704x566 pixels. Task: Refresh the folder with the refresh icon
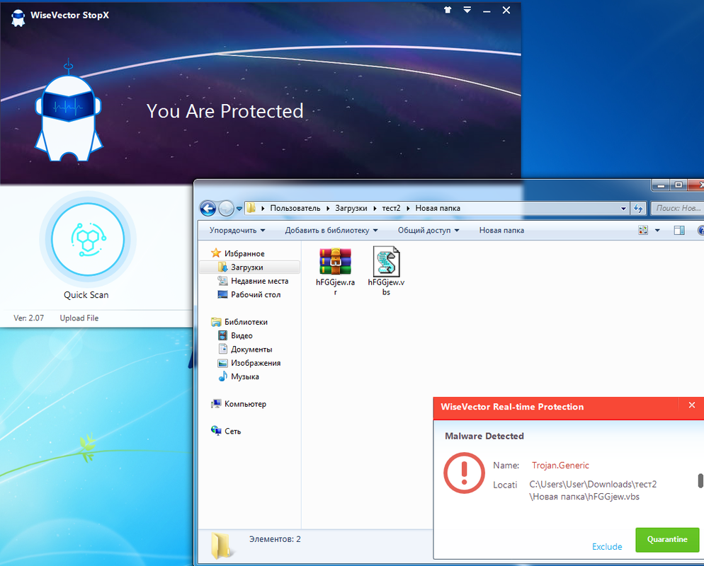tap(638, 208)
